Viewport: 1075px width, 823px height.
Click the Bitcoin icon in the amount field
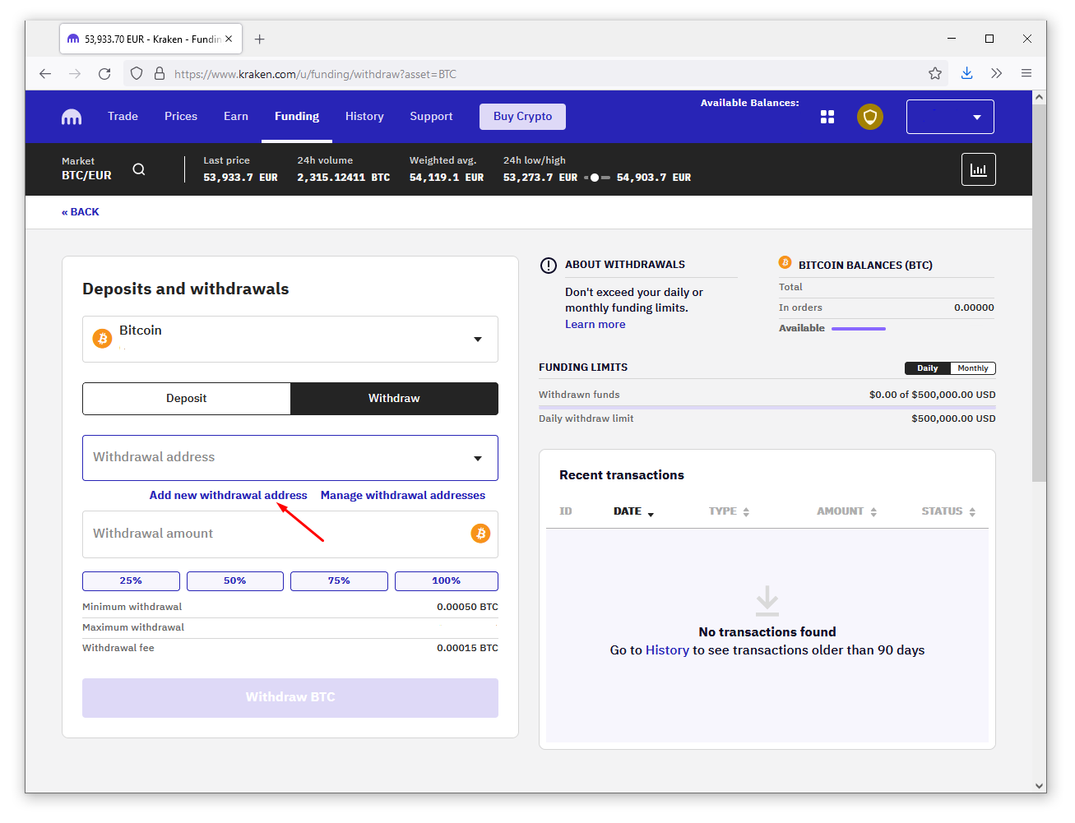tap(480, 534)
